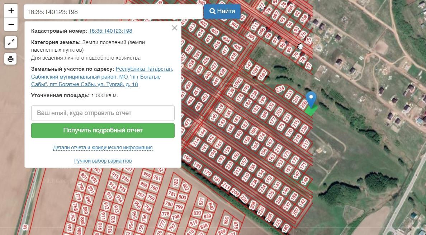Focus the email input for report
Viewport: 426px width, 235px height.
point(103,113)
